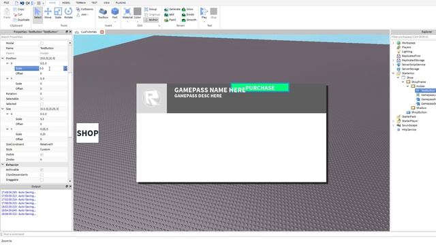Activate the Move tool
The width and height of the screenshot is (436, 245).
[x=48, y=13]
